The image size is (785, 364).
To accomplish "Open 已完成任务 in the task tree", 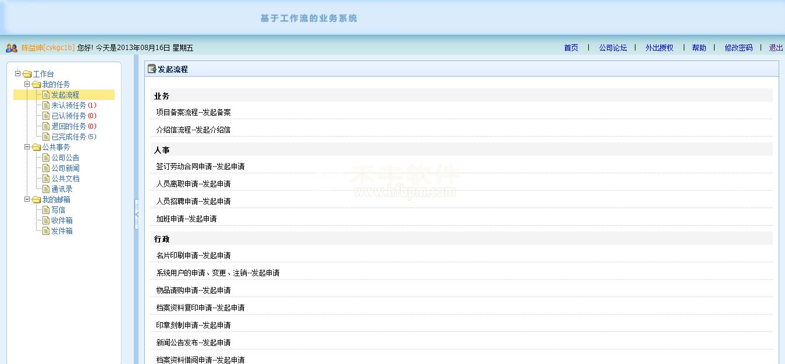I will pyautogui.click(x=68, y=137).
